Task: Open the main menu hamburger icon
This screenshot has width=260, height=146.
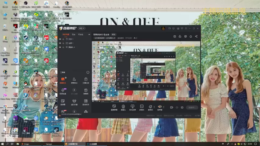Action: coord(186,29)
